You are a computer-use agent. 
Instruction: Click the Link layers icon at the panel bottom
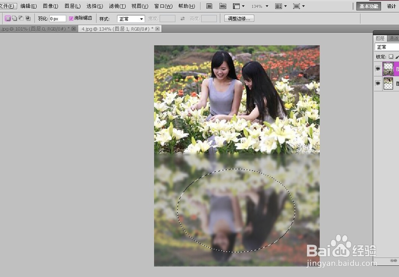393,261
